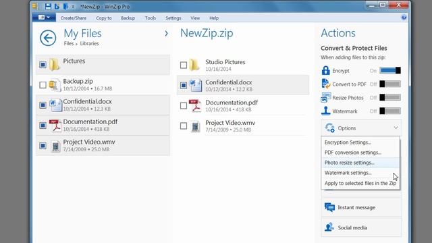Turn on the Convert to PDF switch
Image resolution: width=432 pixels, height=243 pixels.
tap(390, 84)
